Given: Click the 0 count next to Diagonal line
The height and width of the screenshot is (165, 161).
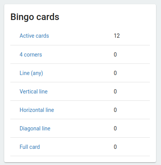Looking at the screenshot, I should [x=115, y=128].
